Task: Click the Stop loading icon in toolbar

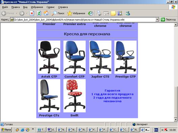Action: pyautogui.click(x=32, y=13)
